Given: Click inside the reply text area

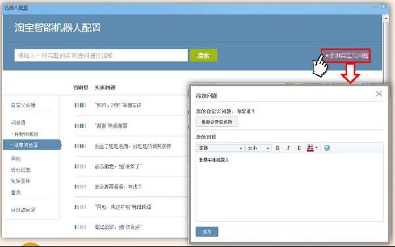Looking at the screenshot, I should pos(290,188).
